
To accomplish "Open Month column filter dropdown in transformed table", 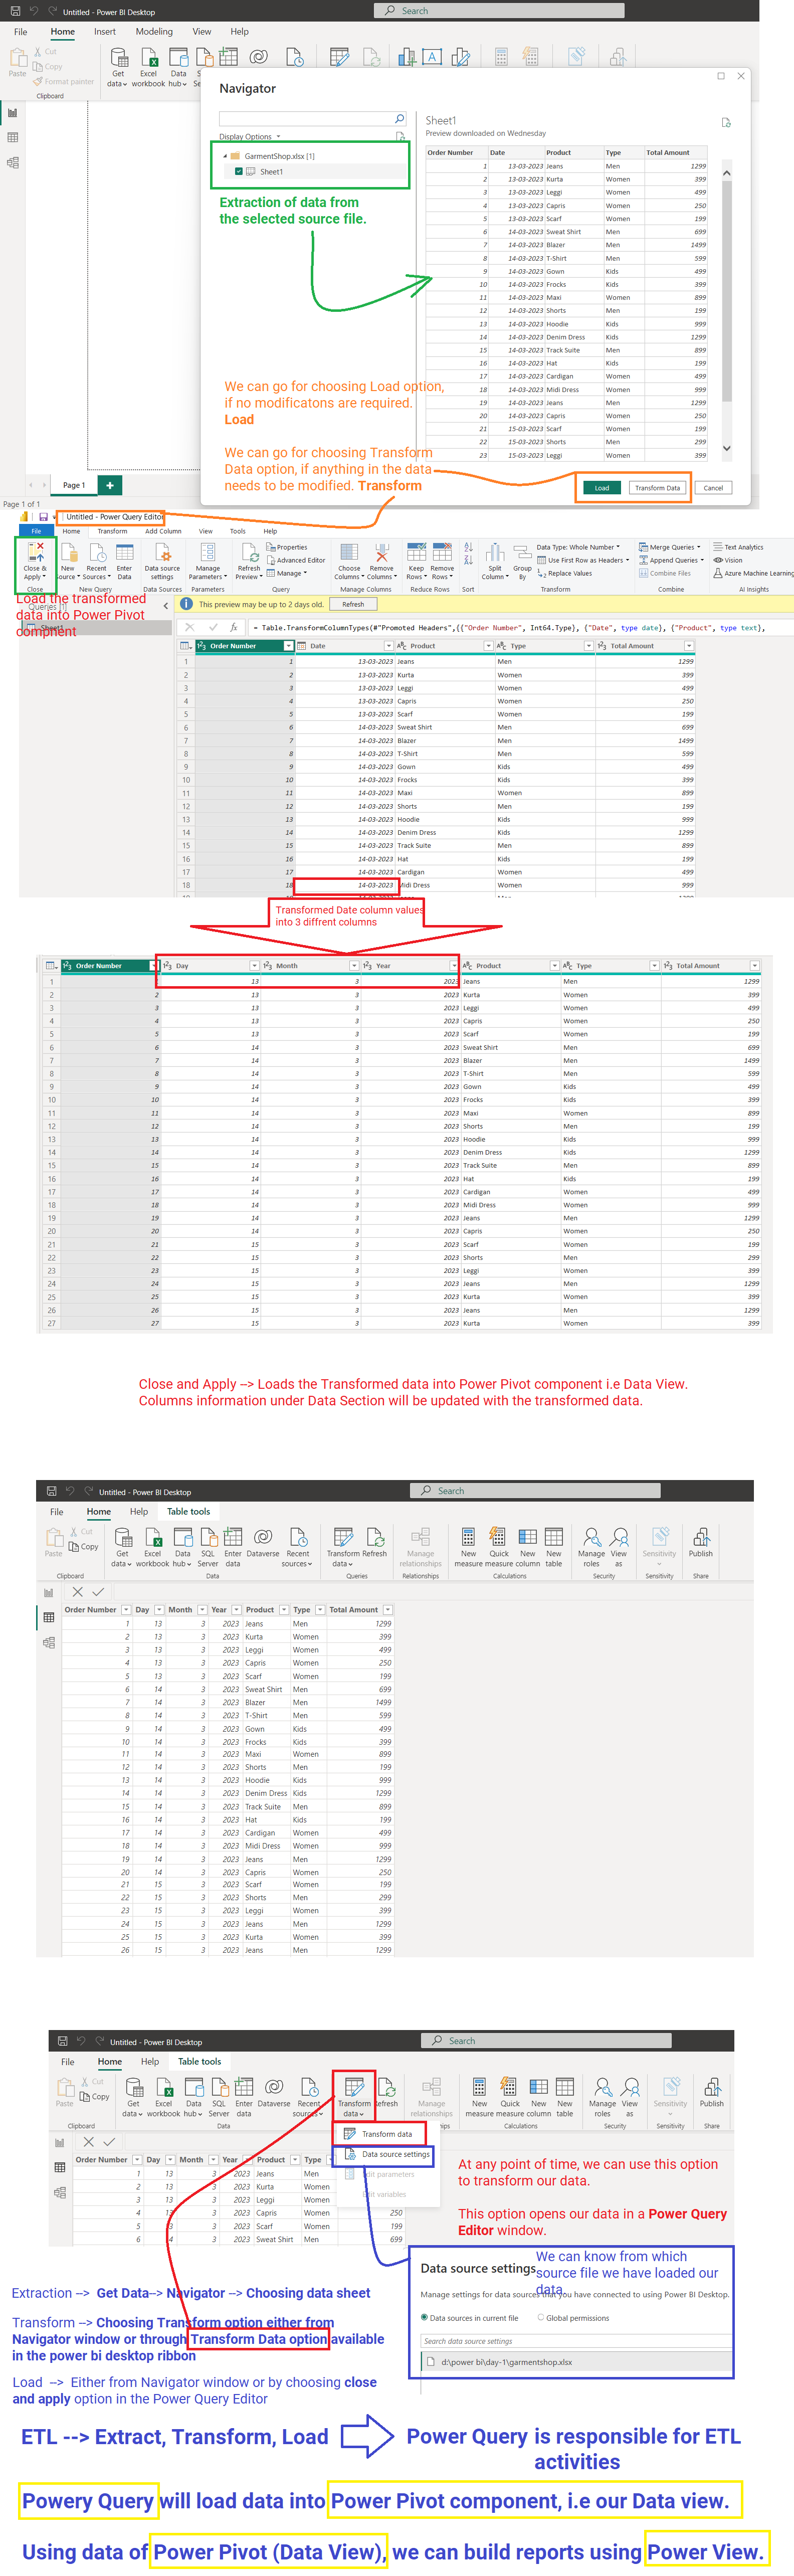I will (x=354, y=966).
